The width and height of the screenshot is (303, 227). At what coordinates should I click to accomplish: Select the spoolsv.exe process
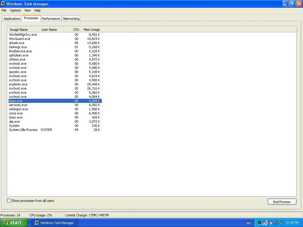pos(55,72)
